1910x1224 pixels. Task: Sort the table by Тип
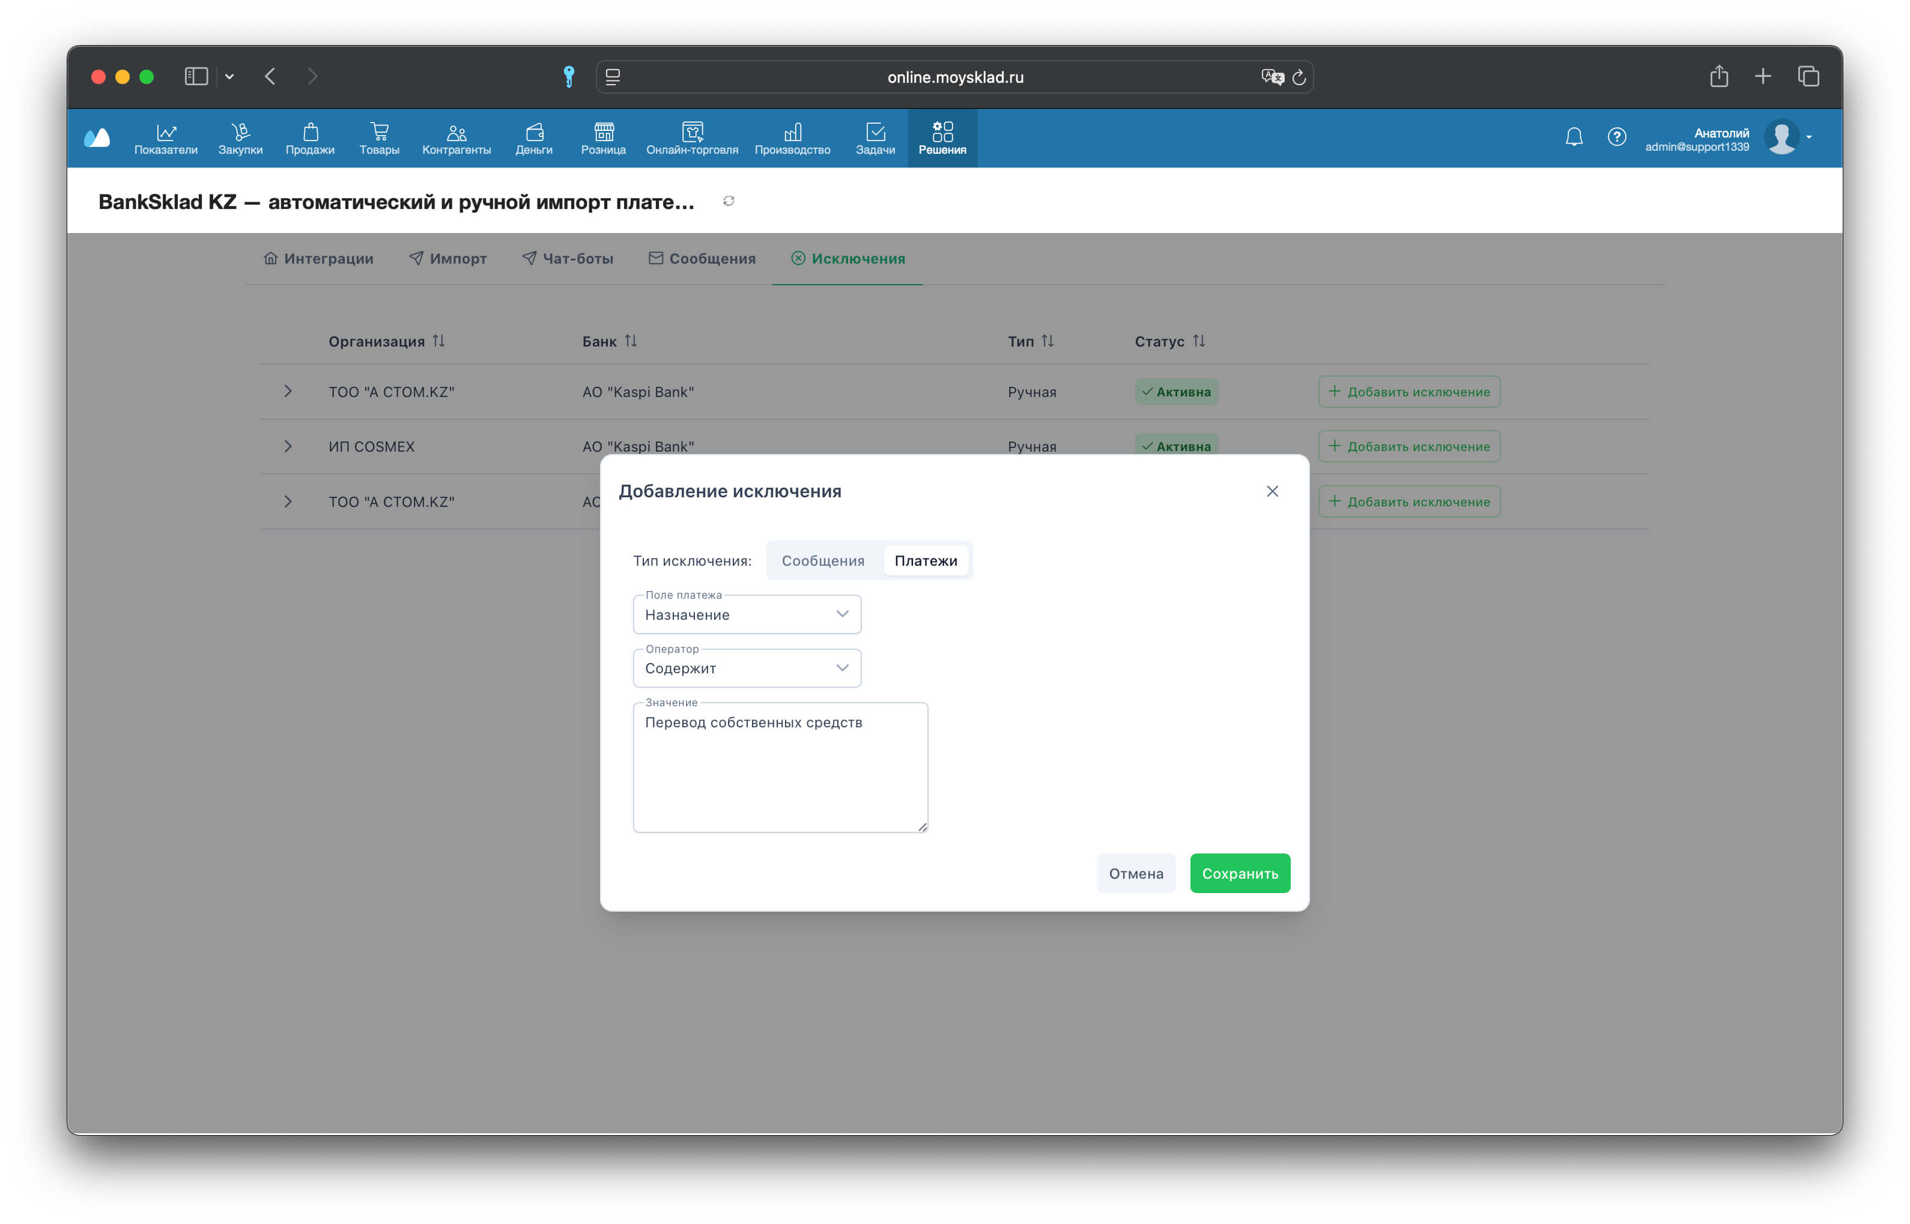tap(1031, 341)
